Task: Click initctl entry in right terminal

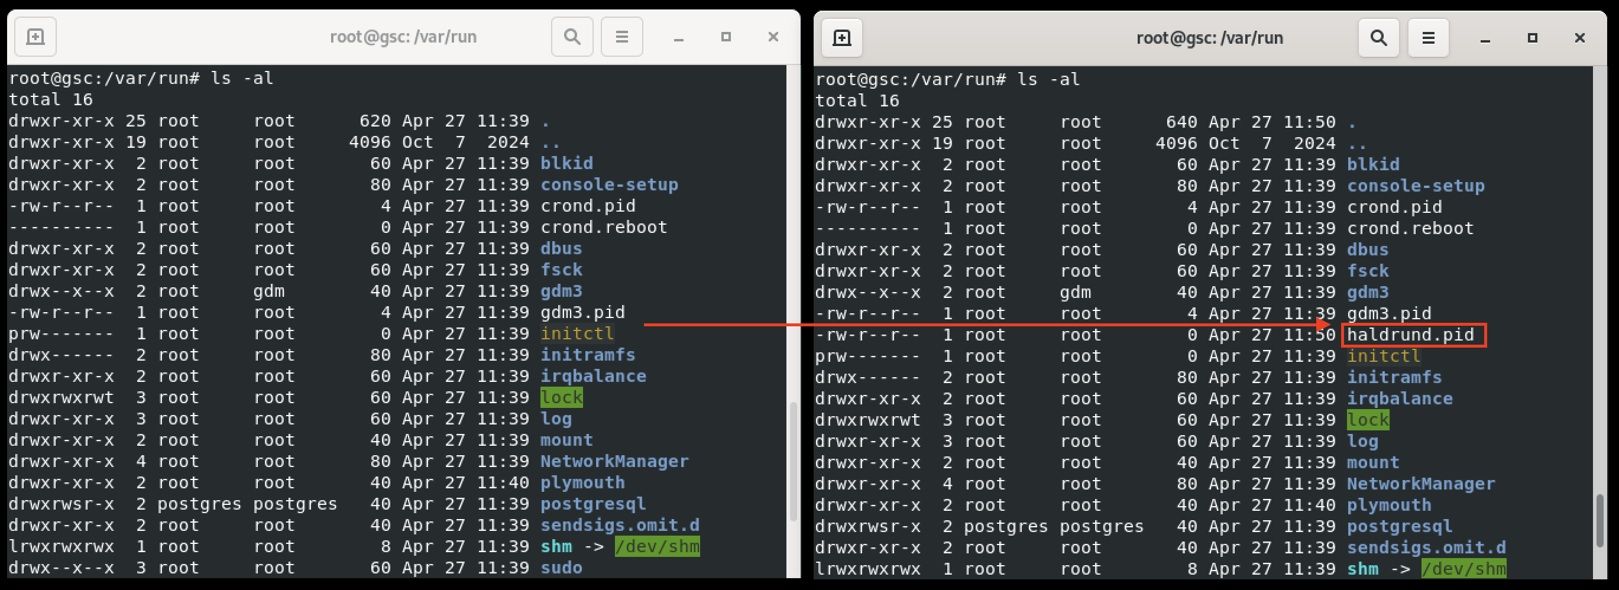Action: 1383,356
